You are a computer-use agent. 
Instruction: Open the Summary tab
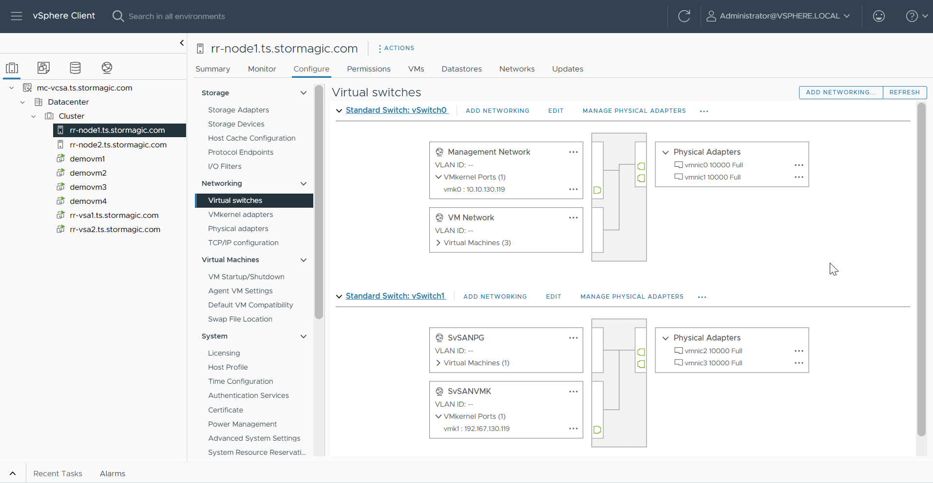[213, 69]
